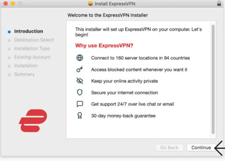Click 'Keep your online activity private' text
The height and width of the screenshot is (161, 225).
point(124,81)
